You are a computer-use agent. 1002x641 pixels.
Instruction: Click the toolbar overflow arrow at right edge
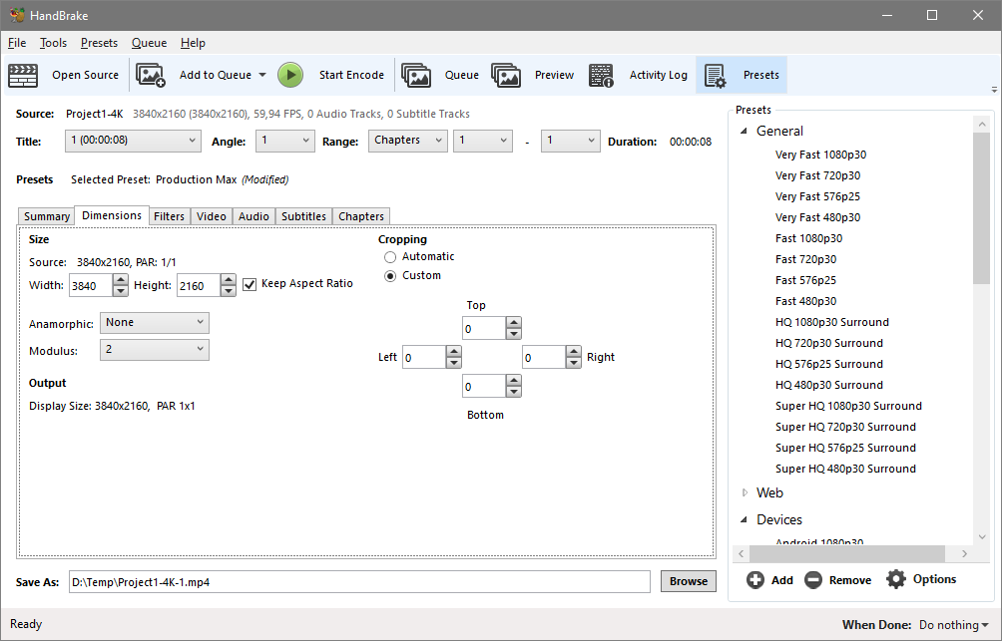point(994,90)
